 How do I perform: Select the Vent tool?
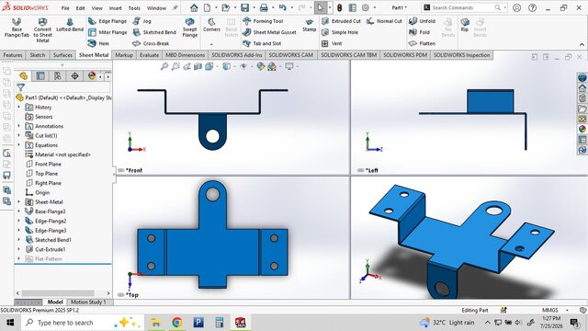(x=332, y=43)
